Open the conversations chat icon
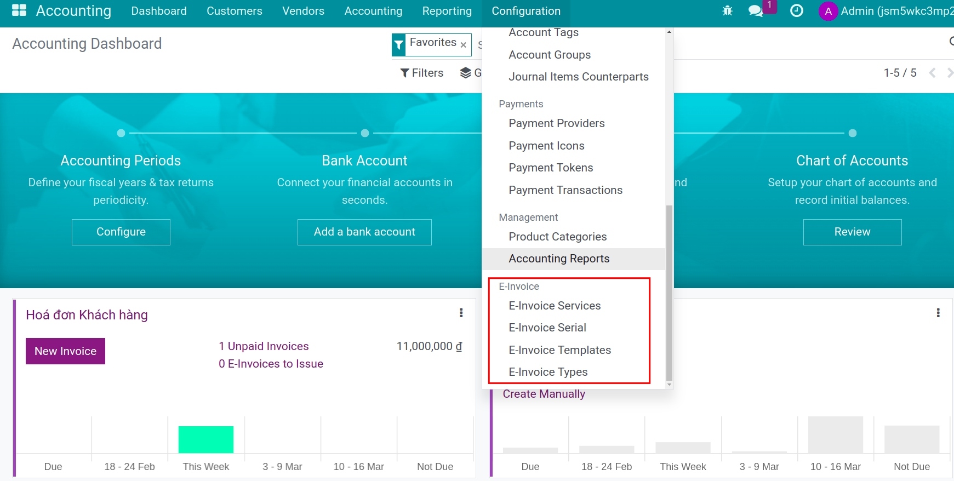The image size is (954, 481). click(x=756, y=11)
